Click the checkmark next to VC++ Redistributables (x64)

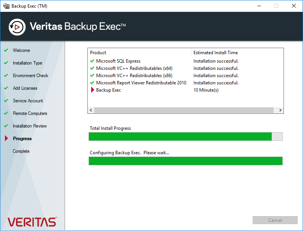pyautogui.click(x=92, y=68)
